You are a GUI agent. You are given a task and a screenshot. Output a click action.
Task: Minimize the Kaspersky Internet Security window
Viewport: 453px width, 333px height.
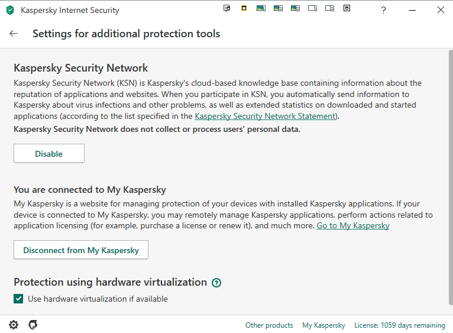pos(412,10)
